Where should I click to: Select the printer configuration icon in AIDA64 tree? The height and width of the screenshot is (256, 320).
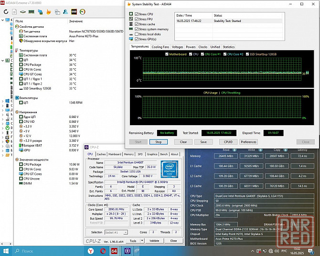(x=7, y=146)
